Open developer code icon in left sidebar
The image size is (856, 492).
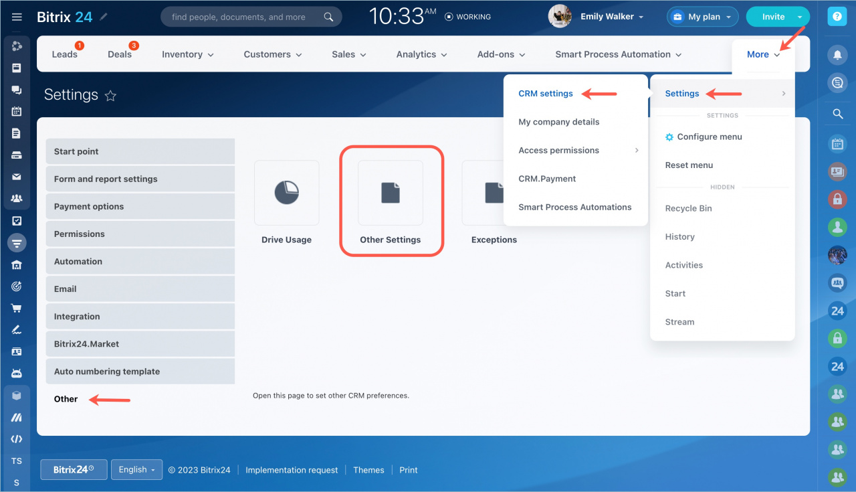17,439
